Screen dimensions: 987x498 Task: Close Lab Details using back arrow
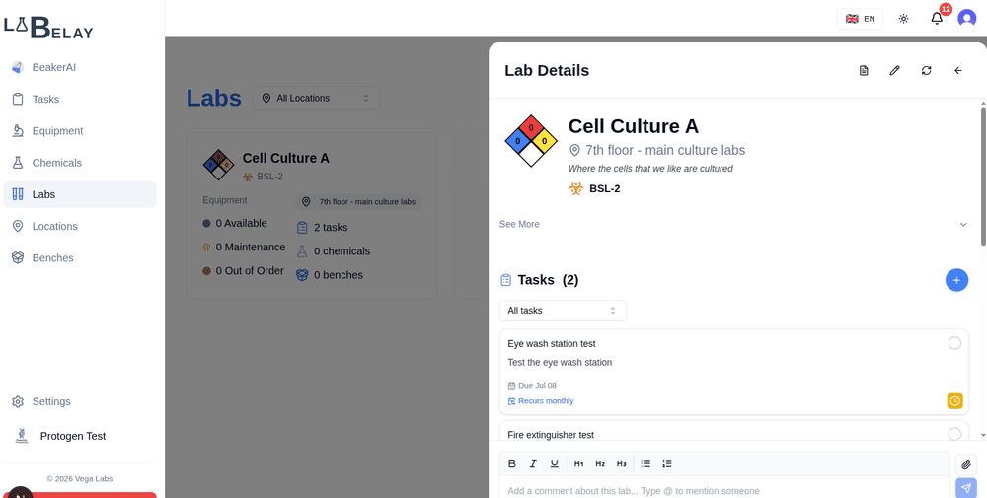[958, 70]
